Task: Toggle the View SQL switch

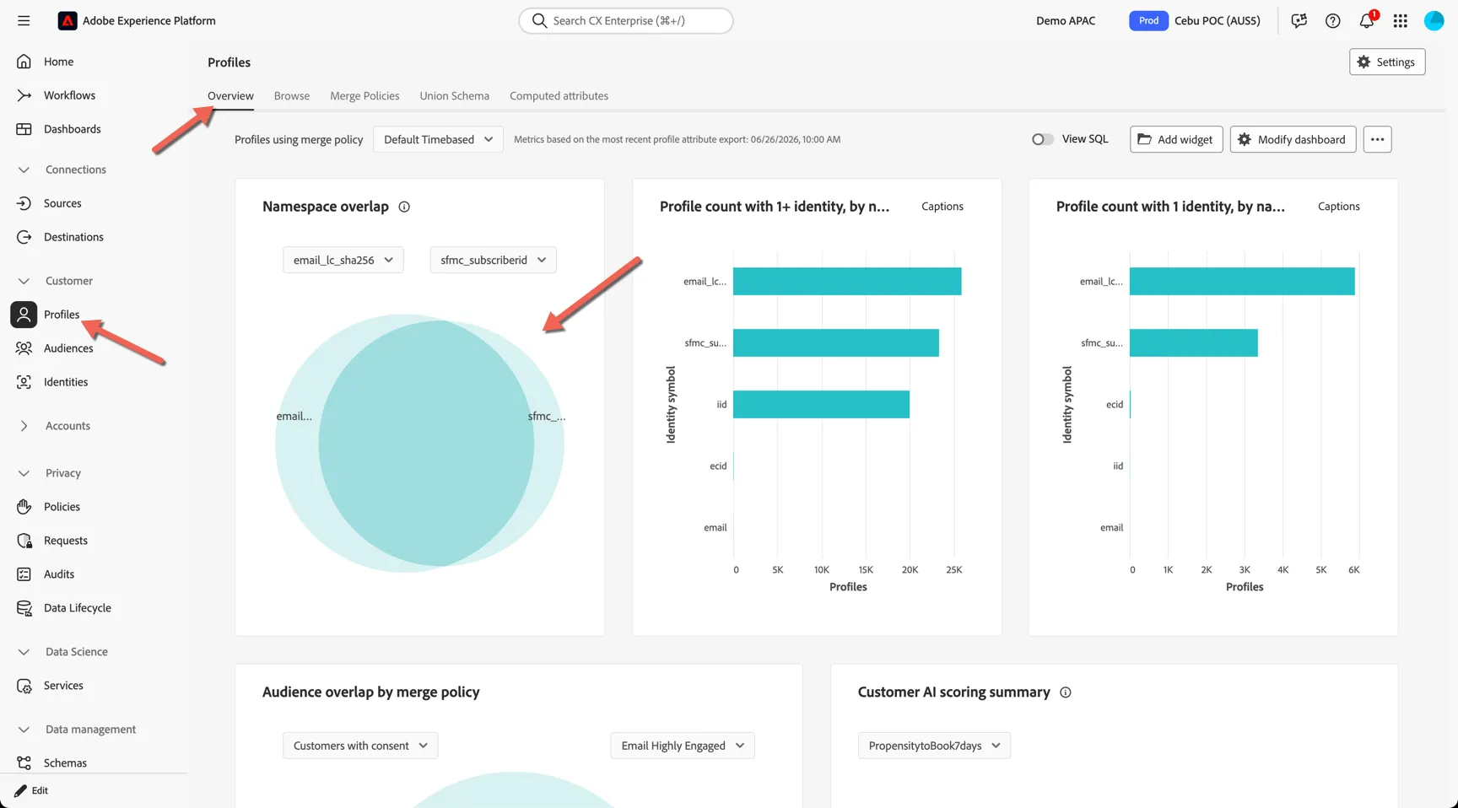Action: (1043, 139)
